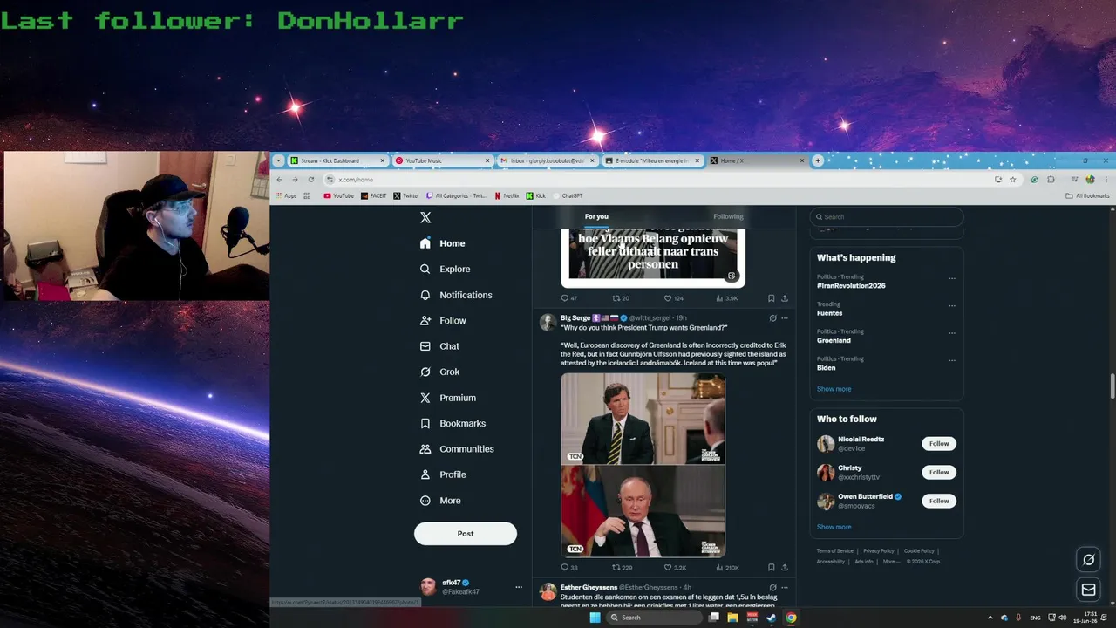Repost the Big Serge post
The width and height of the screenshot is (1116, 628).
coord(622,568)
